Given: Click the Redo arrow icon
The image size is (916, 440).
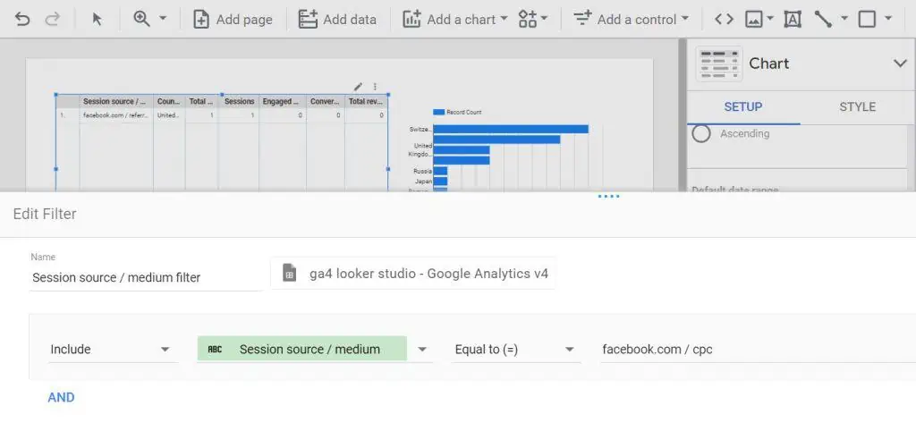Looking at the screenshot, I should click(52, 19).
